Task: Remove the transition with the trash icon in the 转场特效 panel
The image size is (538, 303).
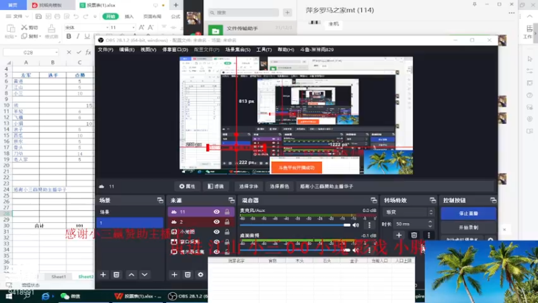Action: click(414, 235)
